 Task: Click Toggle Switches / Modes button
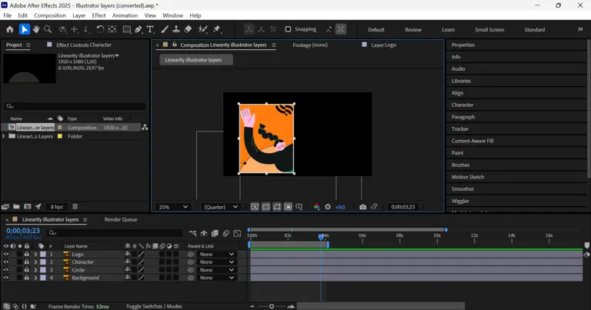pos(154,306)
